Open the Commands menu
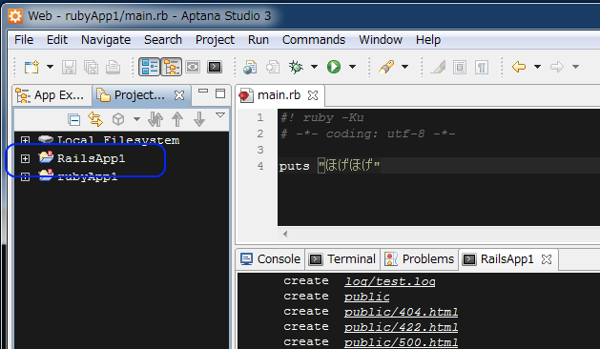The height and width of the screenshot is (349, 600). 314,39
